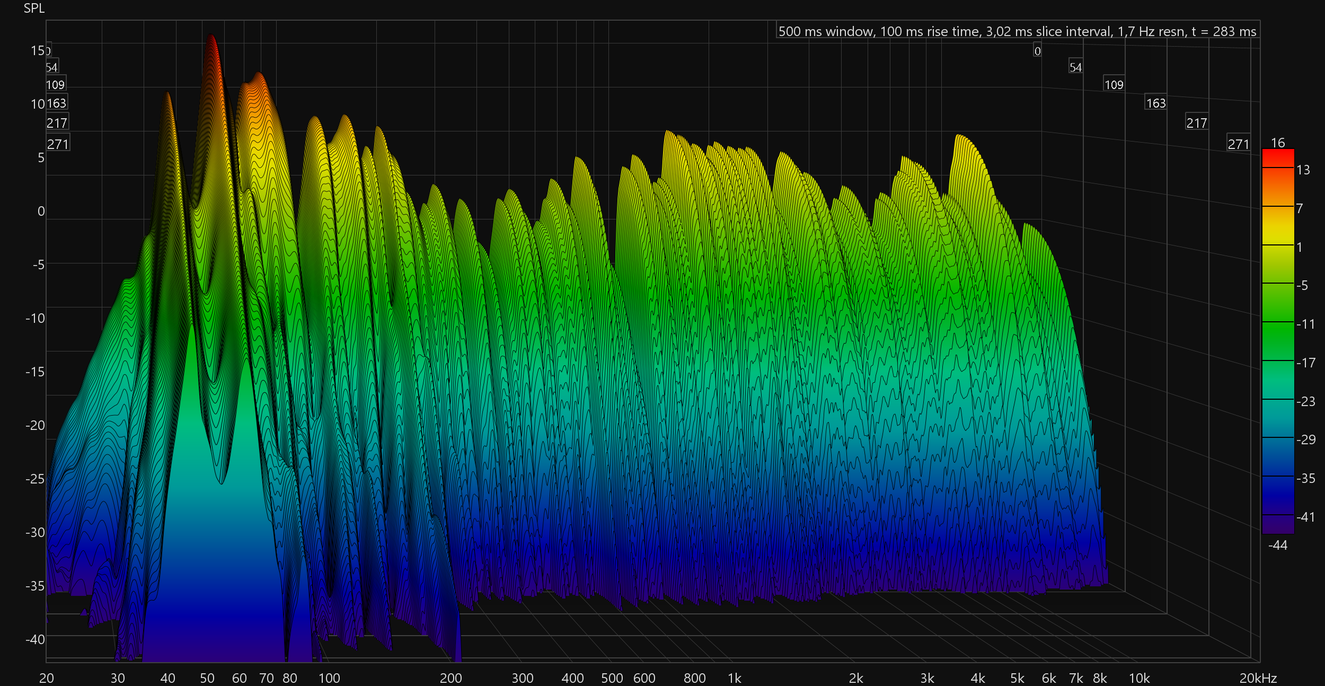
Task: Click the red top of color scale
Action: pos(1278,157)
